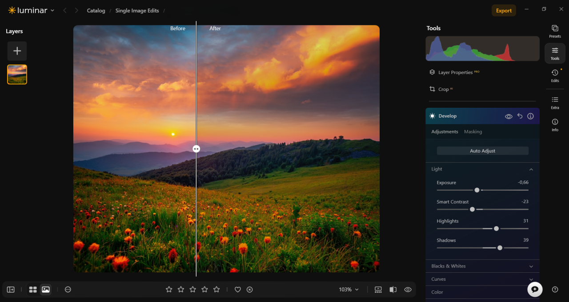Click the Highlights slider handle
Image resolution: width=569 pixels, height=302 pixels.
(496, 228)
